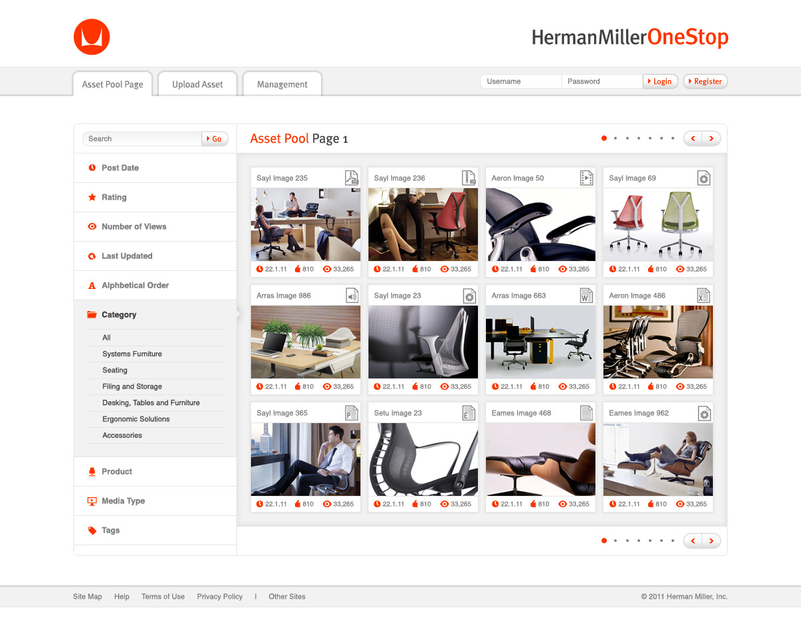Click text document icon on Eames Image 468

tap(587, 412)
